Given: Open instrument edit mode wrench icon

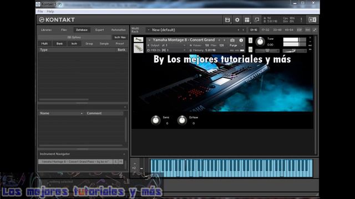Looking at the screenshot, I should pos(138,40).
